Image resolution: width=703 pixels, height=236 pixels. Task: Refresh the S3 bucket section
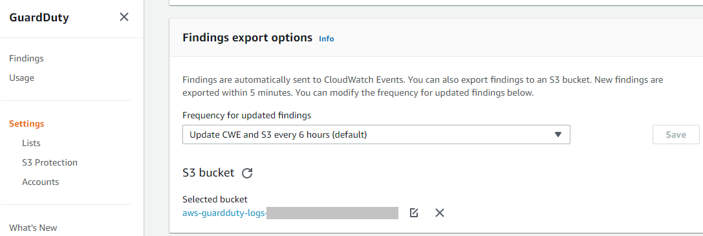click(247, 173)
